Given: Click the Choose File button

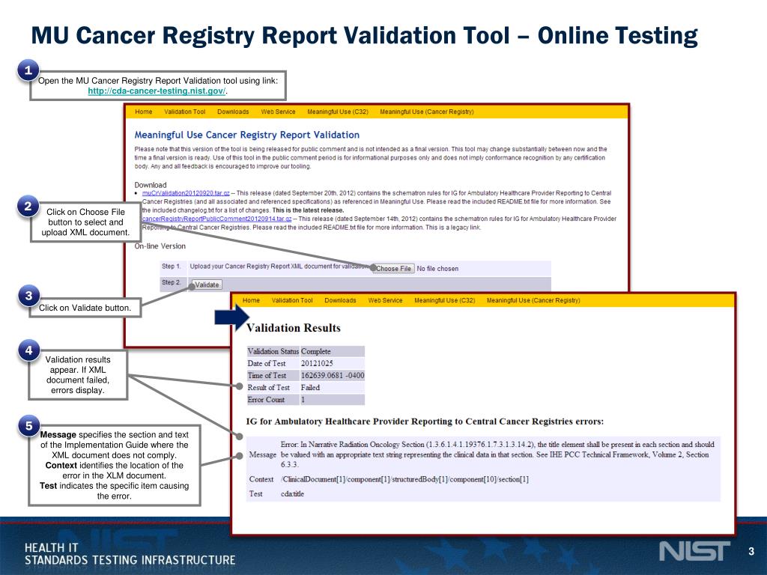Looking at the screenshot, I should [393, 269].
